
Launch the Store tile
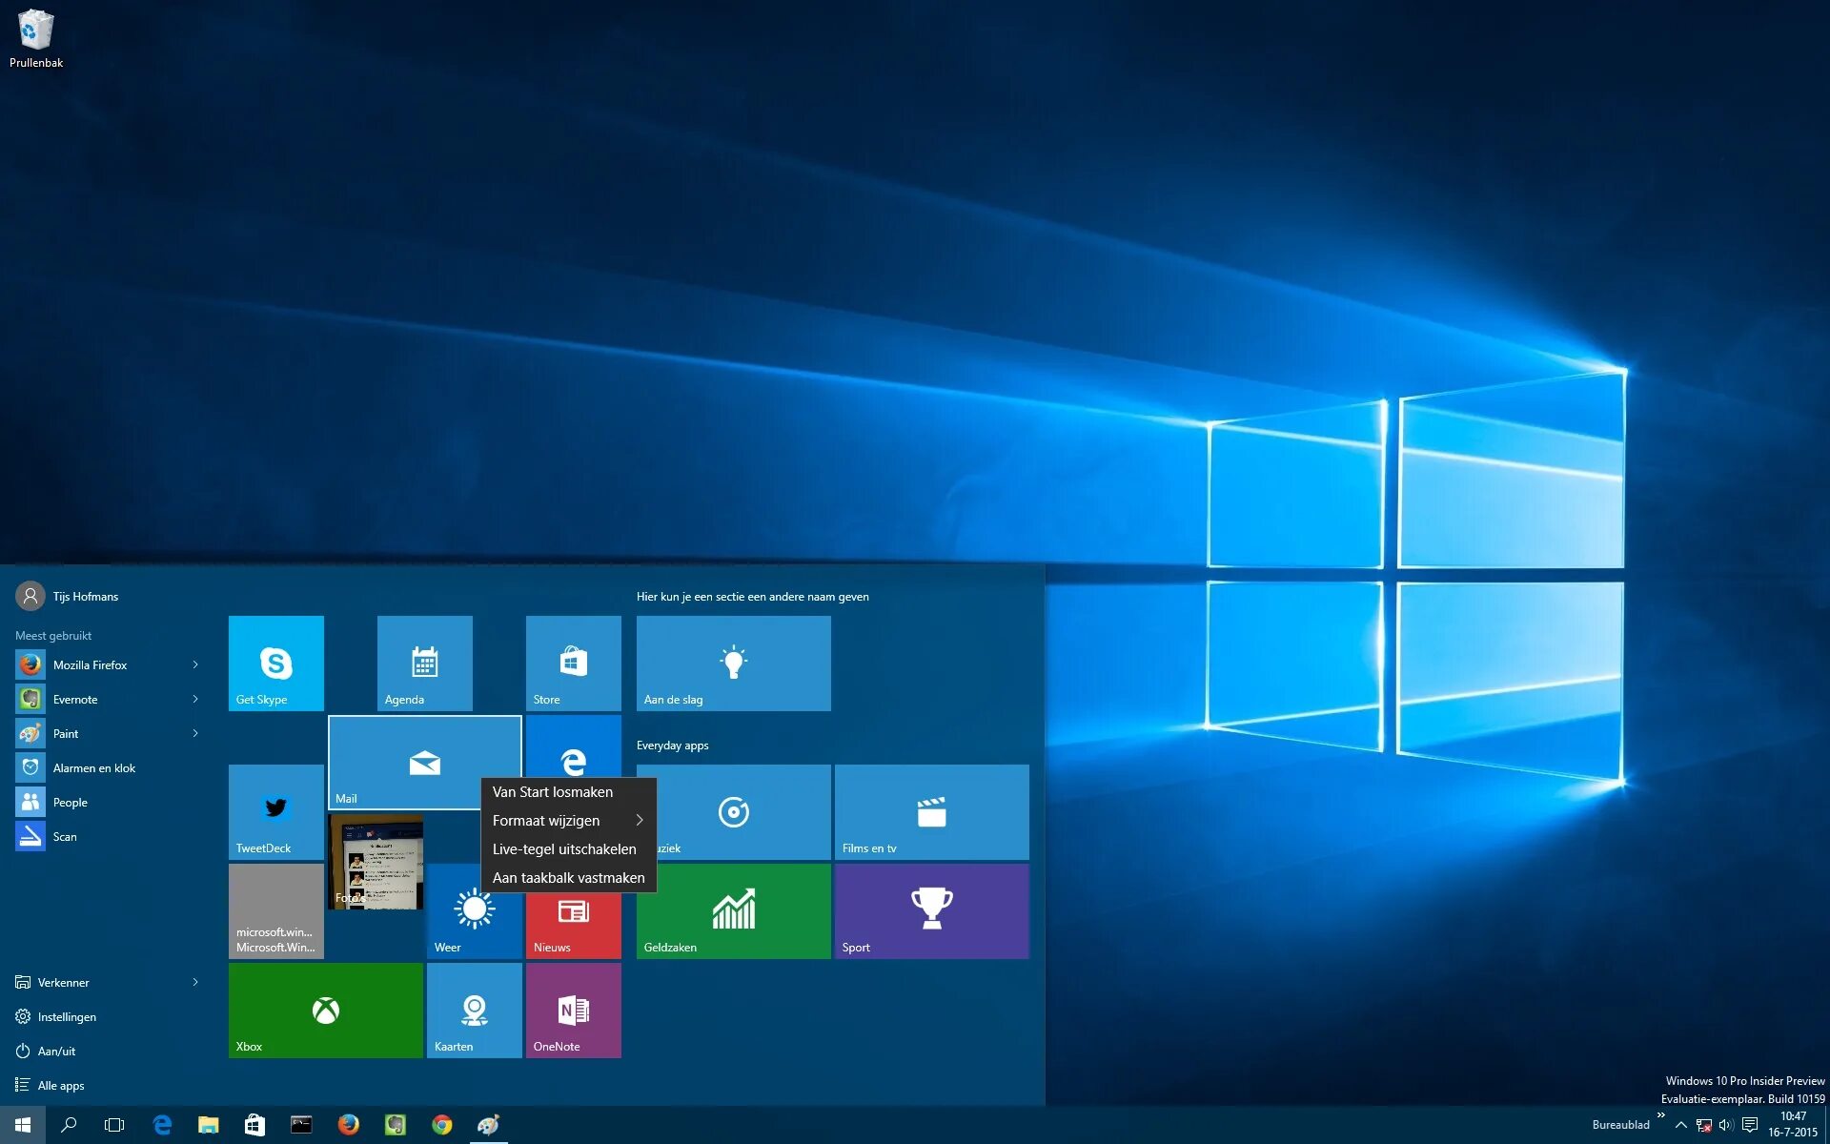573,663
